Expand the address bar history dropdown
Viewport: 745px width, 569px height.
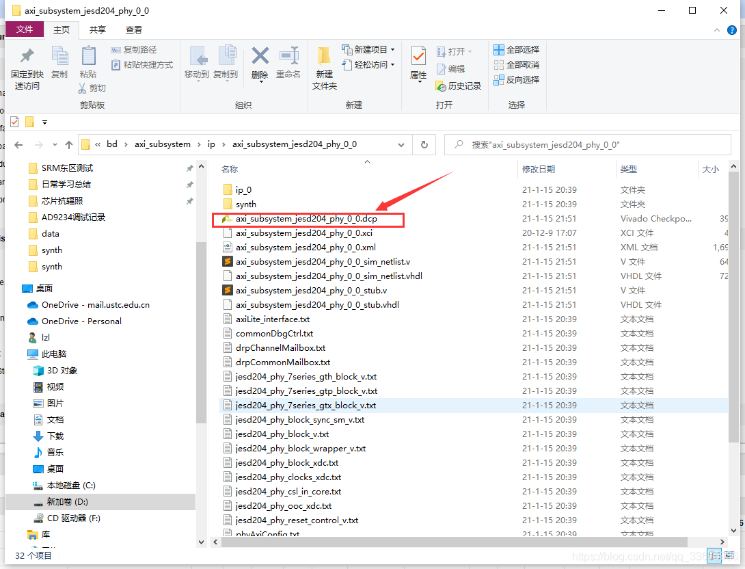click(x=401, y=144)
